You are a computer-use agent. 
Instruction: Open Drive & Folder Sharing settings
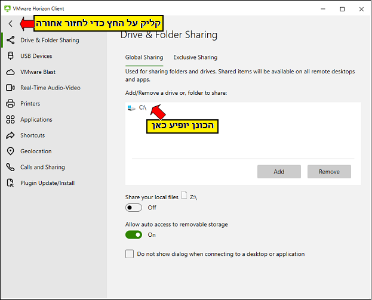tap(54, 40)
